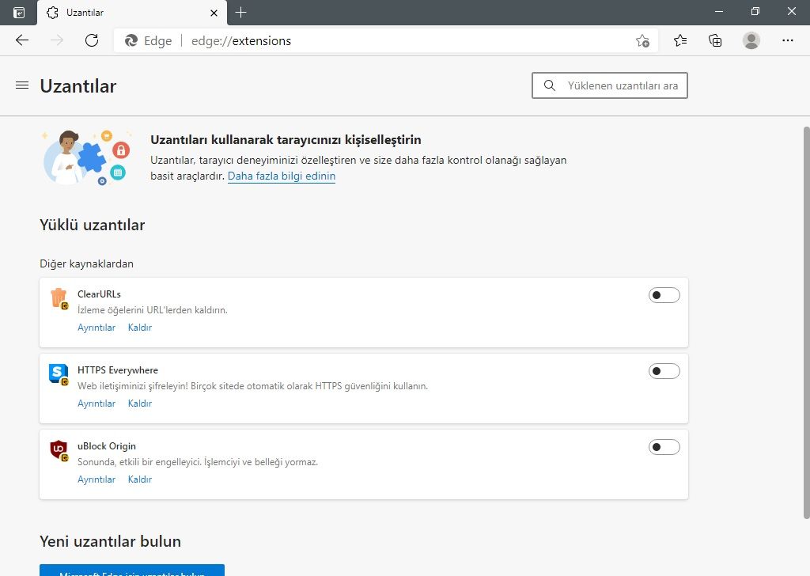Click the edge://extensions address bar

[x=386, y=41]
